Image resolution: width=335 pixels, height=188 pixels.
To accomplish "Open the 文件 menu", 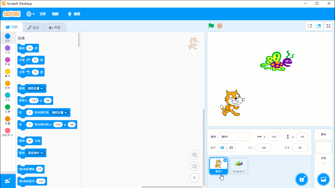I will click(43, 14).
